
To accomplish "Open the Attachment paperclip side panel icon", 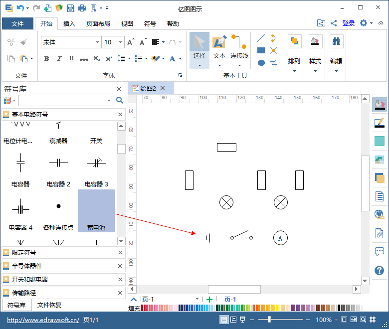I will pos(380,233).
